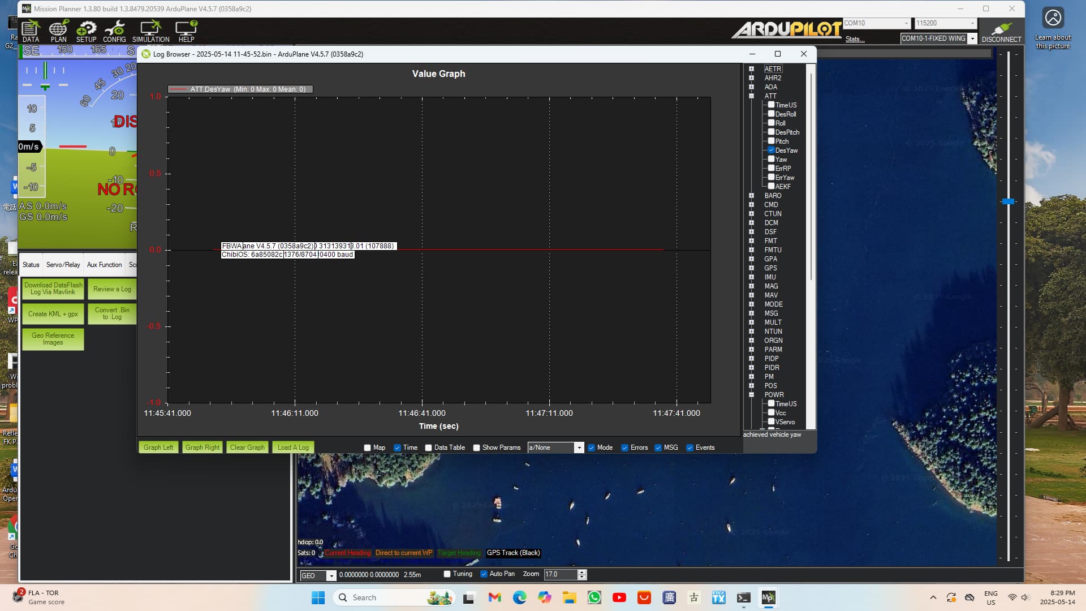Expand the MODE tree node
1086x611 pixels.
751,304
